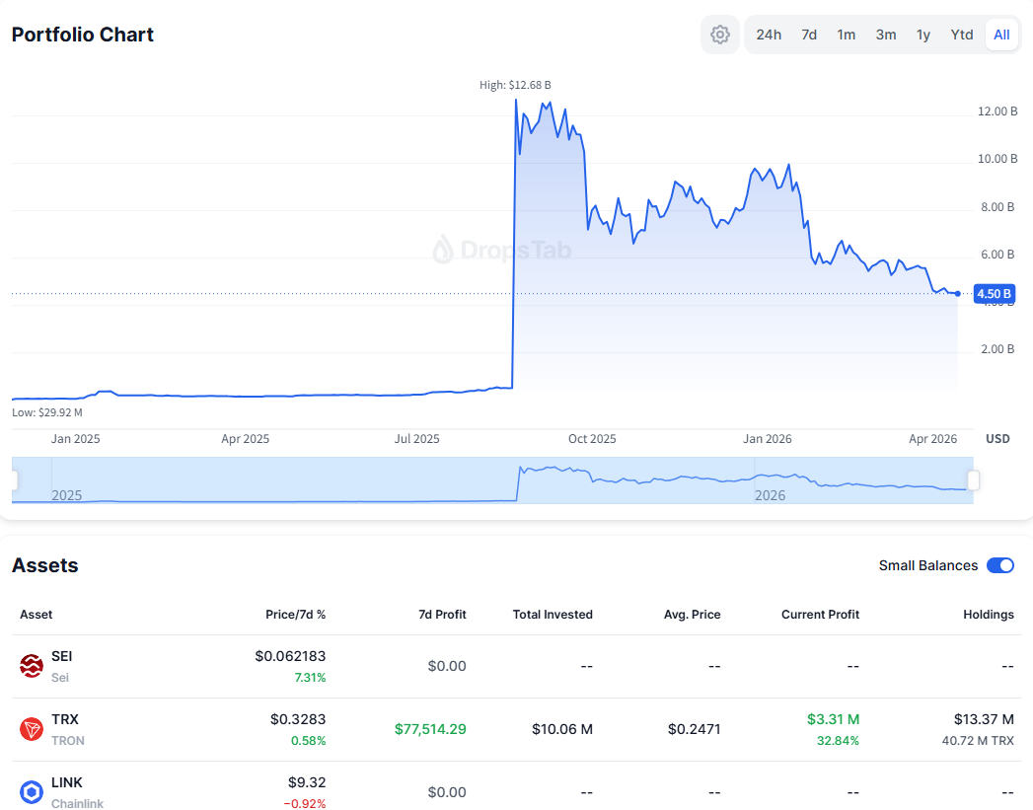This screenshot has height=810, width=1033.
Task: Toggle the Small Balances switch
Action: pyautogui.click(x=999, y=565)
